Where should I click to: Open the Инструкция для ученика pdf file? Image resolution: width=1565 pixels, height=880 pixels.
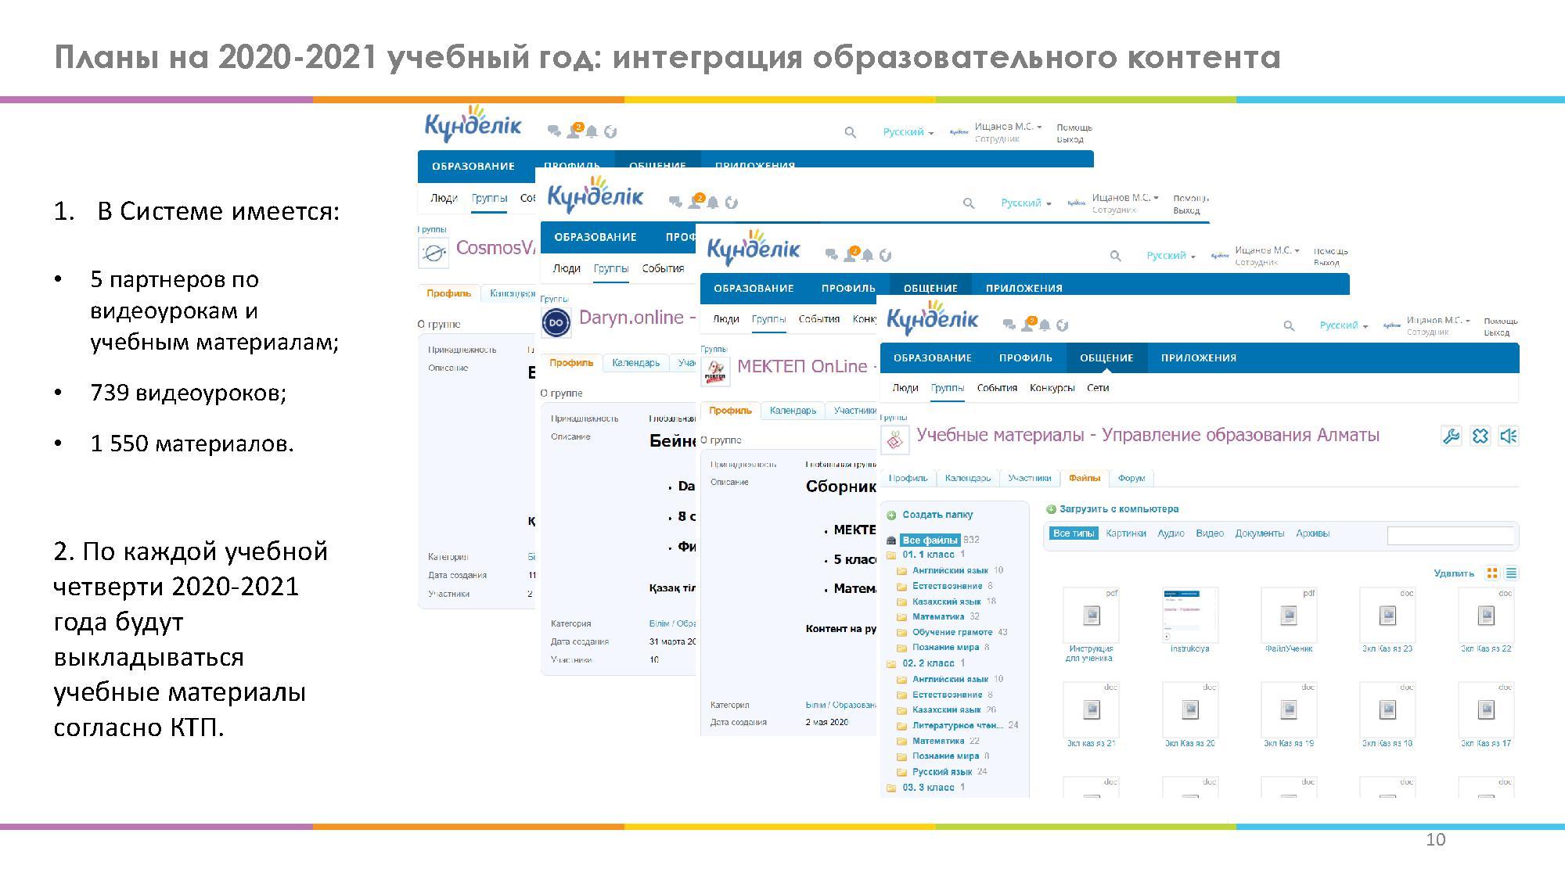pos(1090,616)
